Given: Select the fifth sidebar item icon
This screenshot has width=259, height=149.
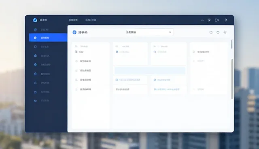Looking at the screenshot, I should pos(35,65).
